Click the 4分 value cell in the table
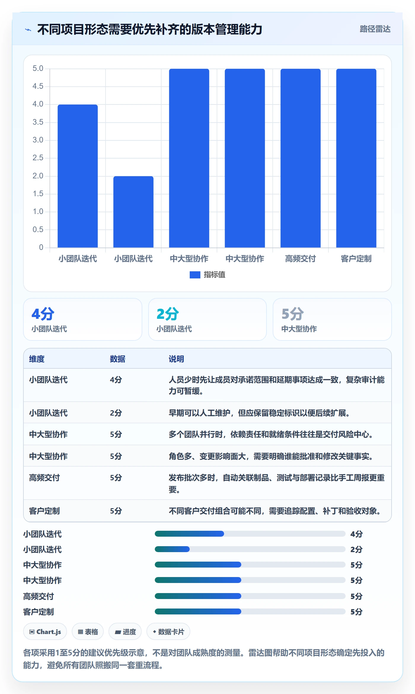 tap(116, 380)
